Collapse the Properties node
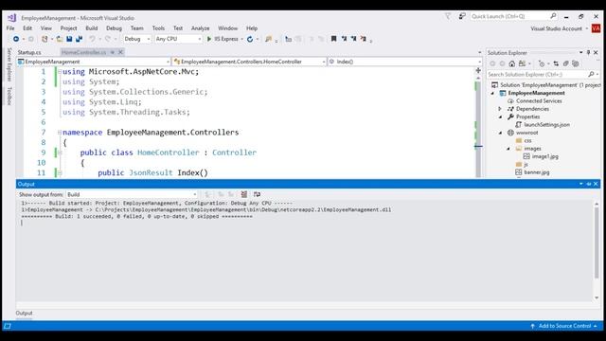This screenshot has height=341, width=606. pos(501,117)
